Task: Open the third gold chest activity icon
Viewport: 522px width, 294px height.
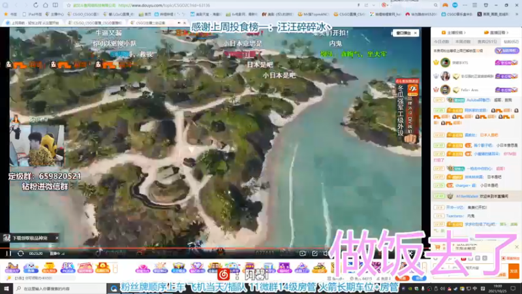Action: (50, 267)
